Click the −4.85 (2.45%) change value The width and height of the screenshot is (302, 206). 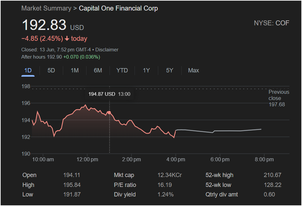point(42,39)
